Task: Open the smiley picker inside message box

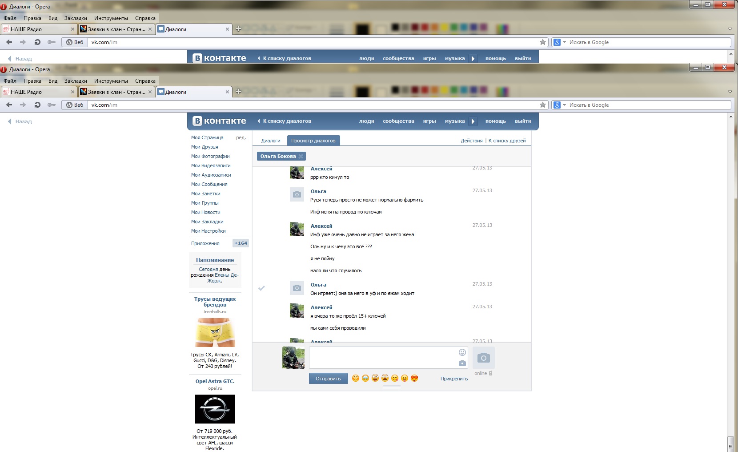Action: (x=462, y=352)
